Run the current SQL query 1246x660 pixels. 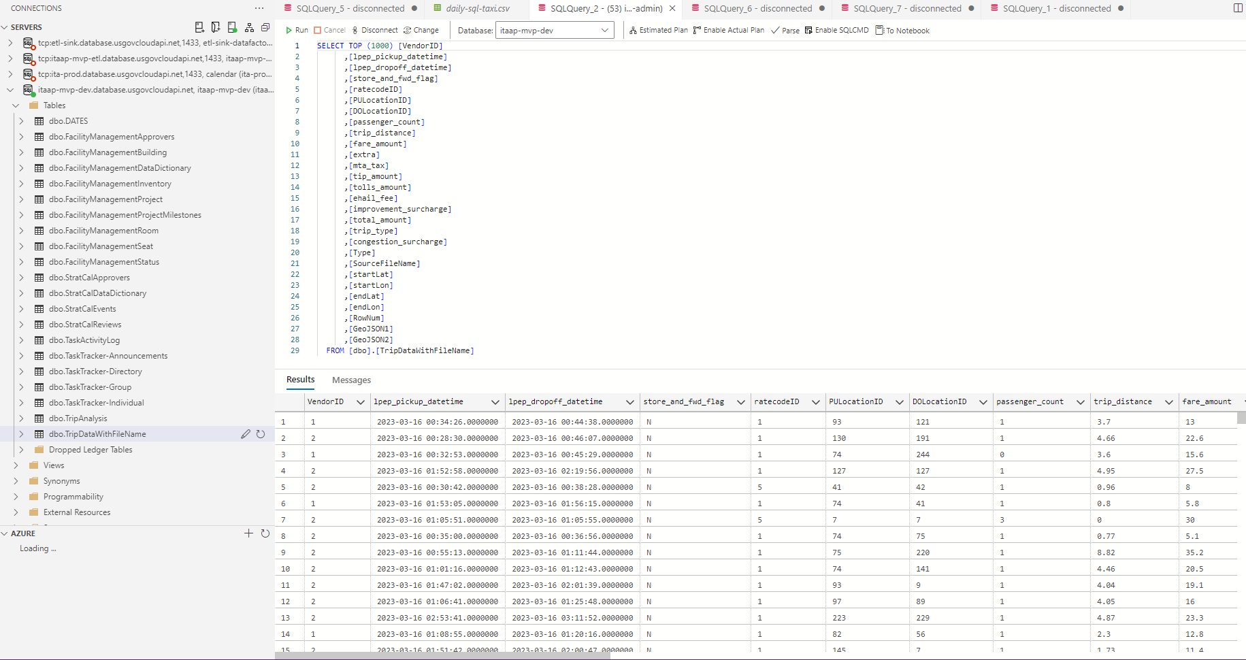point(297,30)
